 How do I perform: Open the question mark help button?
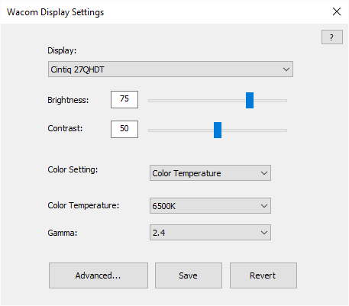[x=331, y=37]
